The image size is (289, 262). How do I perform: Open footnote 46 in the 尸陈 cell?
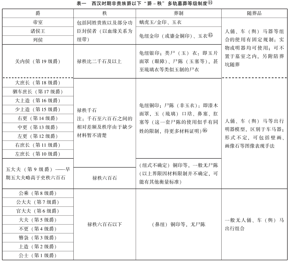click(x=205, y=131)
